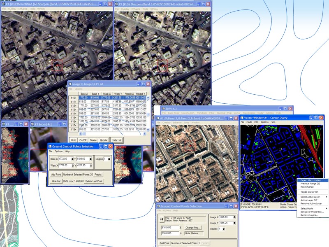Select Toggle Cursor On in the context menu
The image size is (329, 247).
(x=313, y=192)
